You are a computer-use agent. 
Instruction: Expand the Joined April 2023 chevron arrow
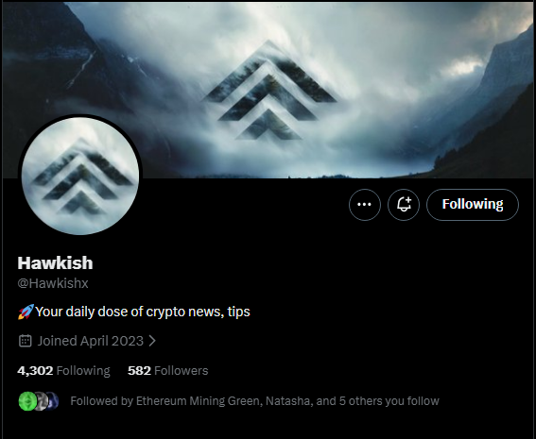[152, 341]
